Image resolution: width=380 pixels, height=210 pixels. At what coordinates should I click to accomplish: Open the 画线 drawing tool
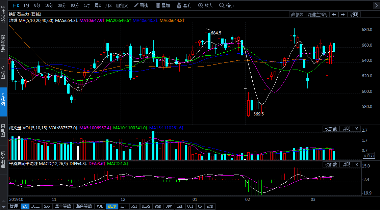tap(141, 5)
